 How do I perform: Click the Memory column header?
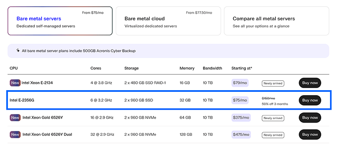click(x=187, y=68)
